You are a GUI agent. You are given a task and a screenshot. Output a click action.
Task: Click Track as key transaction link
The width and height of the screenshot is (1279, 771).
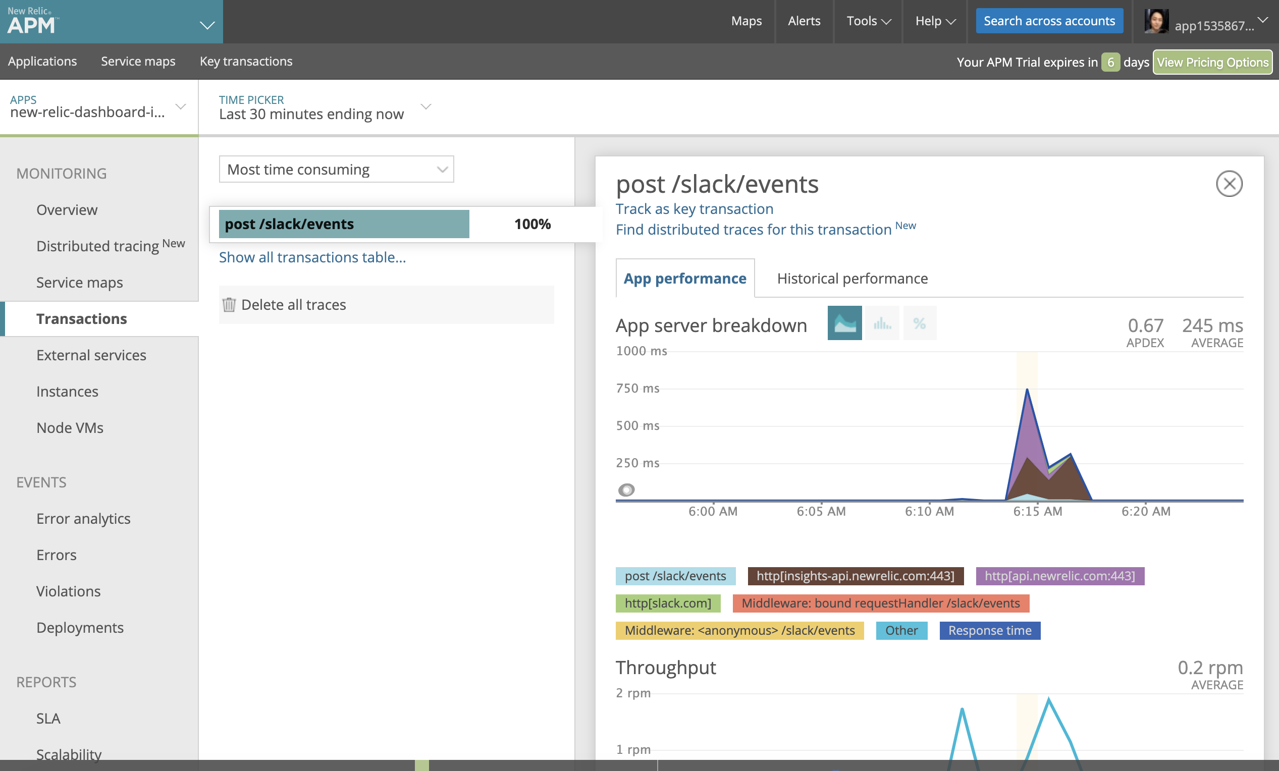point(694,208)
